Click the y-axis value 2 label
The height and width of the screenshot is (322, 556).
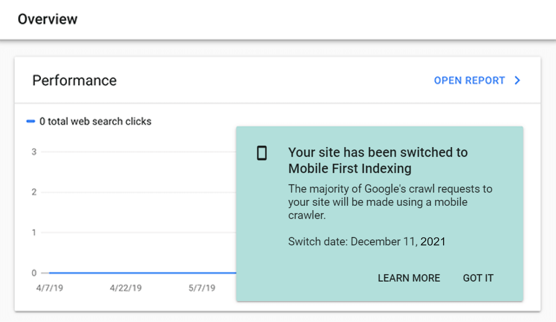click(34, 192)
